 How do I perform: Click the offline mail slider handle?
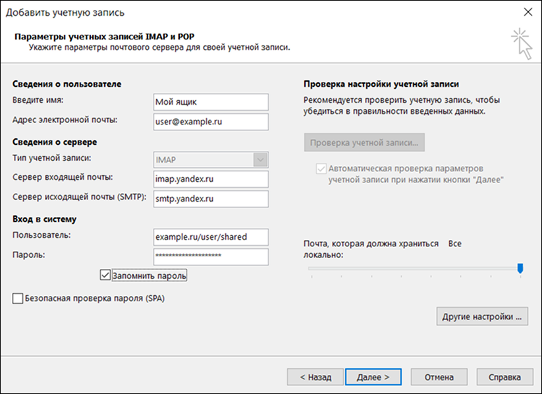[520, 267]
